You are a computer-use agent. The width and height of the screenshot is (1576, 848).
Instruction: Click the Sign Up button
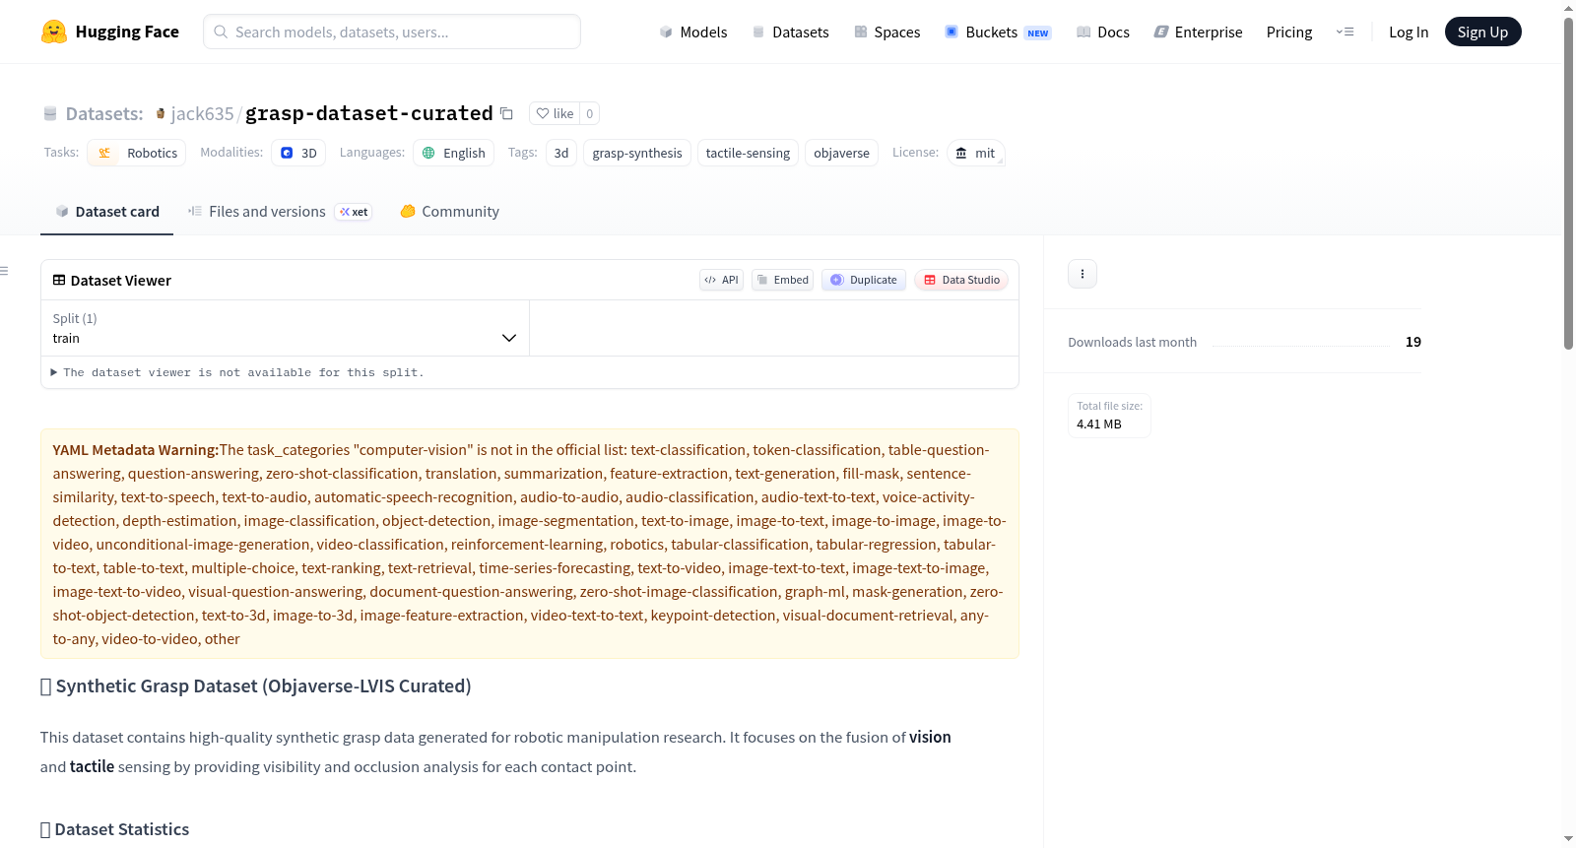pyautogui.click(x=1483, y=32)
